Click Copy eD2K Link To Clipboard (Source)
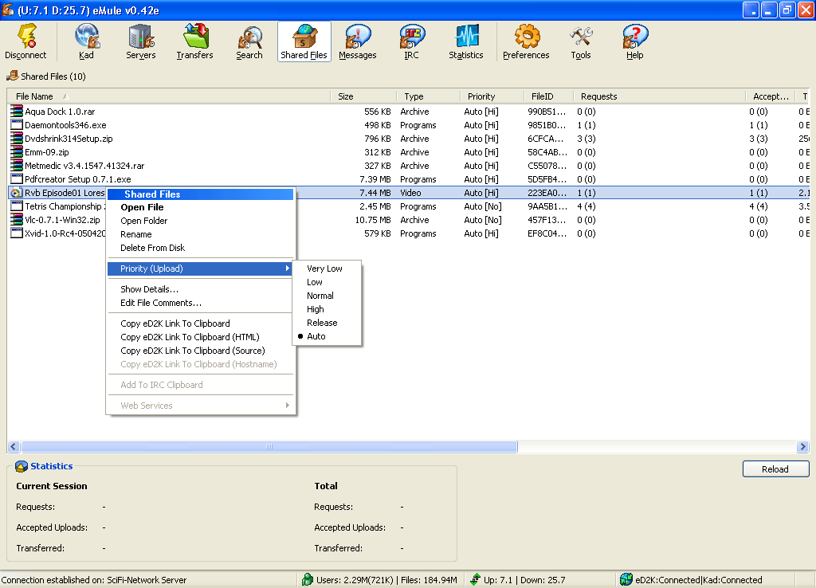Image resolution: width=816 pixels, height=588 pixels. coord(200,351)
